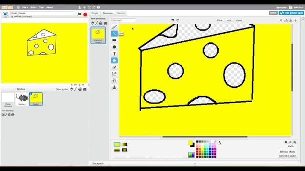Switch to the Costumes tab
Image resolution: width=305 pixels, height=171 pixels.
(x=108, y=13)
